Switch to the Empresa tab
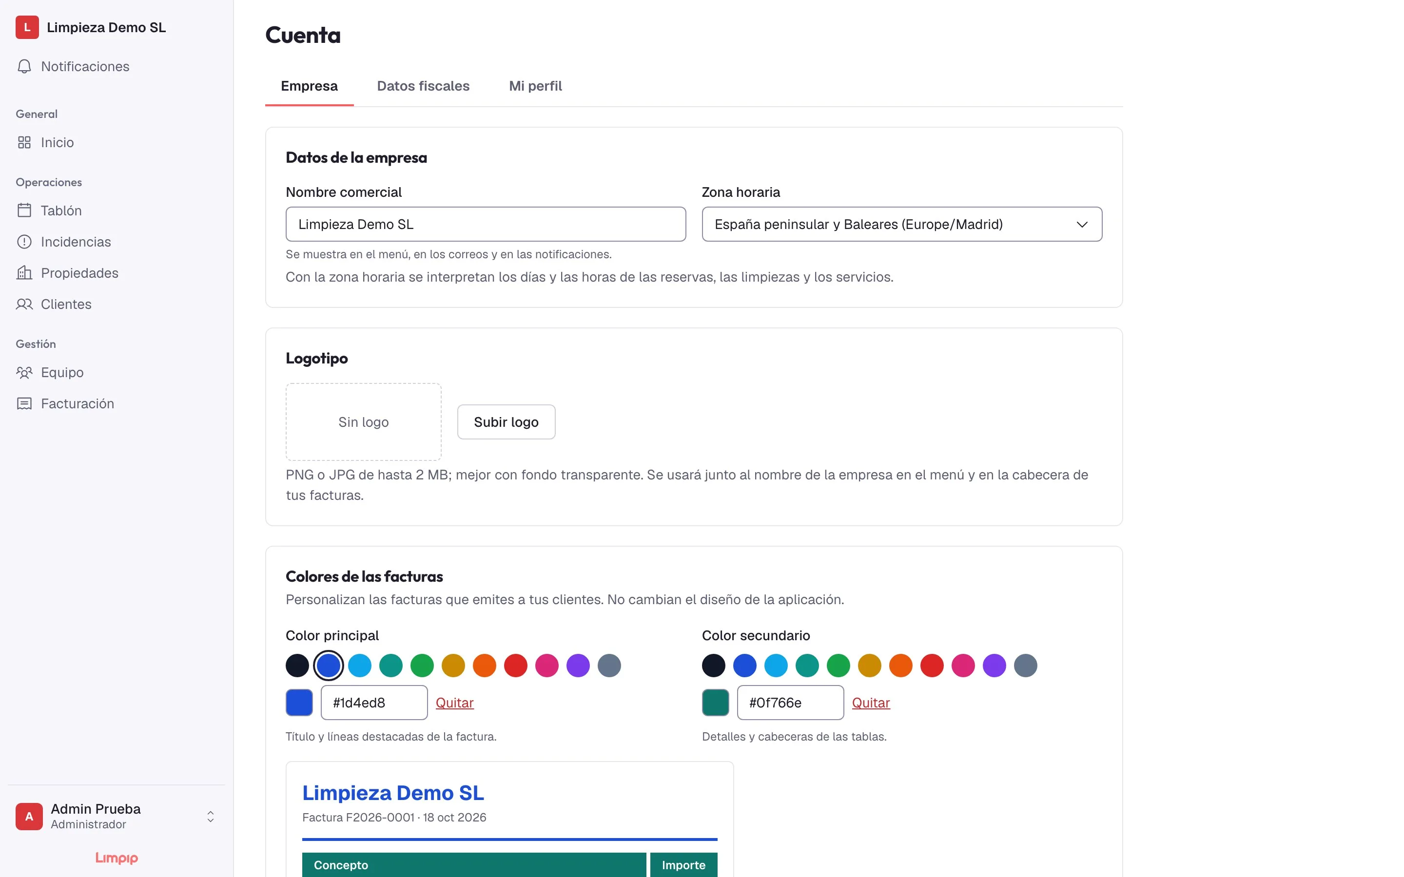 (x=309, y=86)
